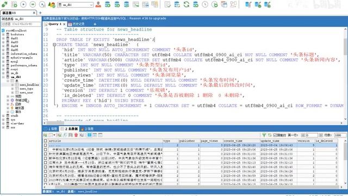Check the header select-all checkbox
Screen dimensions: 348x196
pos(46,141)
